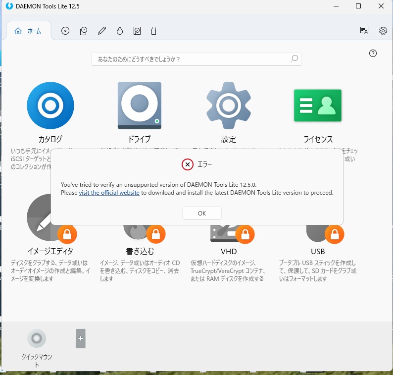Follow the 'visit the official website' link
Viewport: 393px width, 375px height.
109,193
